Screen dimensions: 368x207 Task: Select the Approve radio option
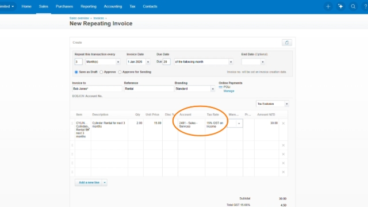coord(101,72)
